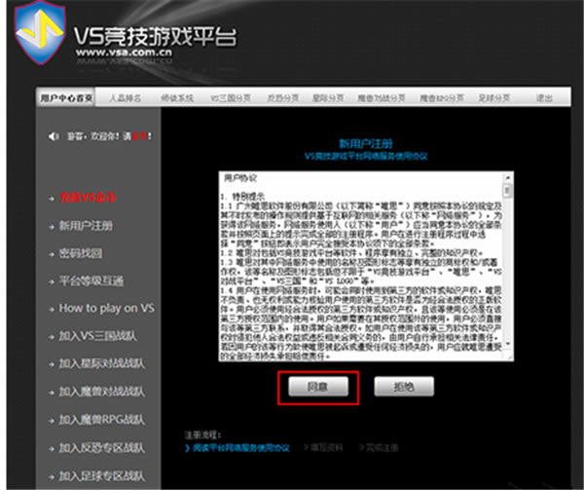
Task: Select 平台等级互通 in the sidebar
Action: click(x=91, y=281)
